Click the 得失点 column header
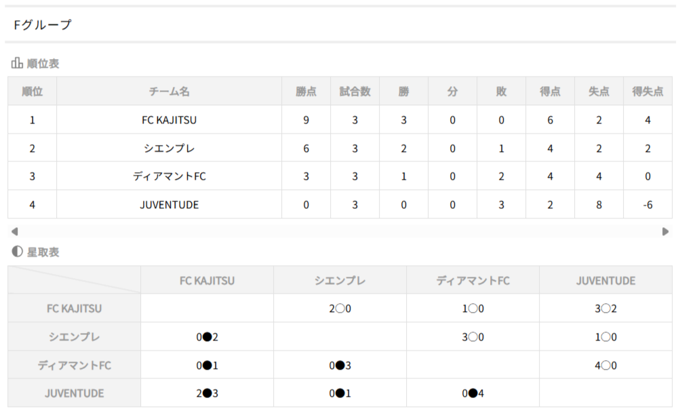 (x=647, y=92)
